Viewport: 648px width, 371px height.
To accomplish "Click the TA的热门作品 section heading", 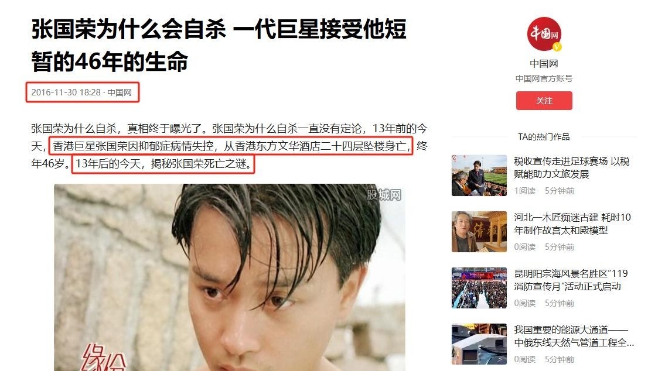I will 544,136.
